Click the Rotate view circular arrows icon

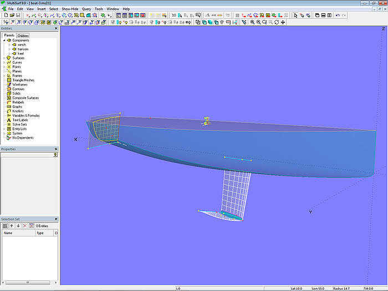(x=277, y=22)
